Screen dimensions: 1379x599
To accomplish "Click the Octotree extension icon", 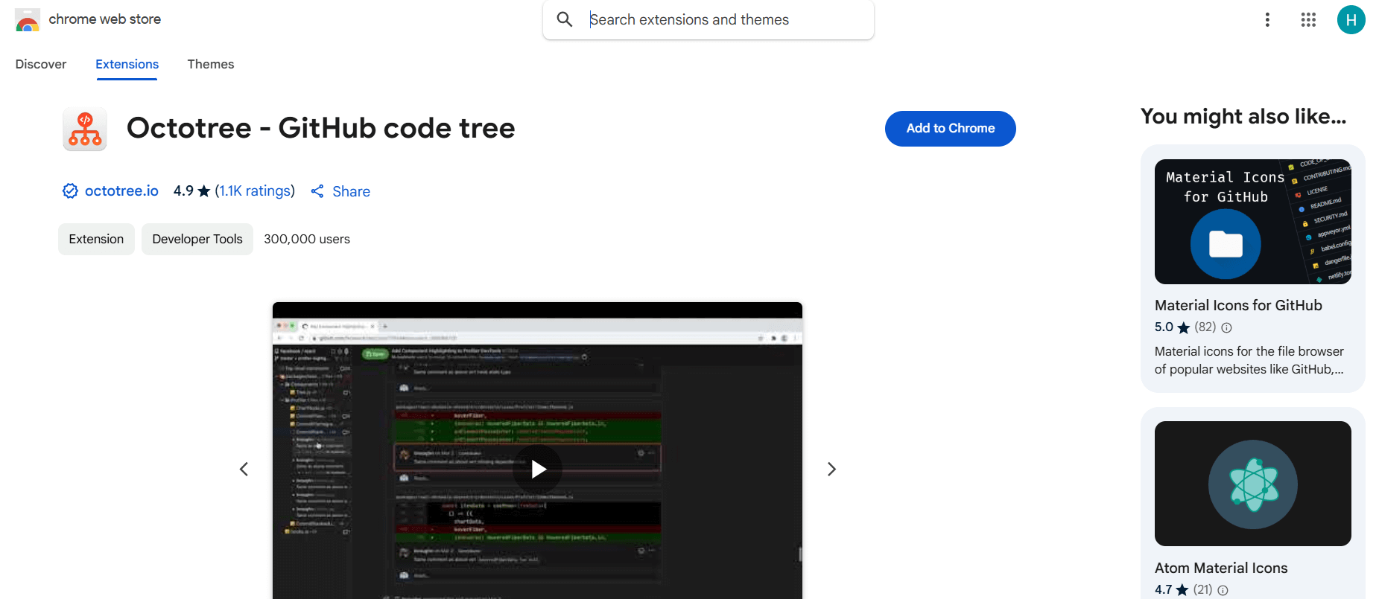I will coord(85,129).
